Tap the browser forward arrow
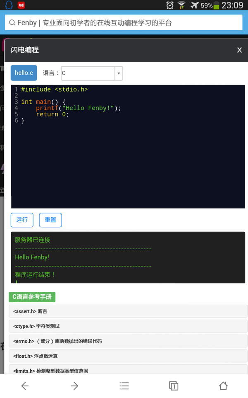The image size is (248, 398). tap(74, 386)
